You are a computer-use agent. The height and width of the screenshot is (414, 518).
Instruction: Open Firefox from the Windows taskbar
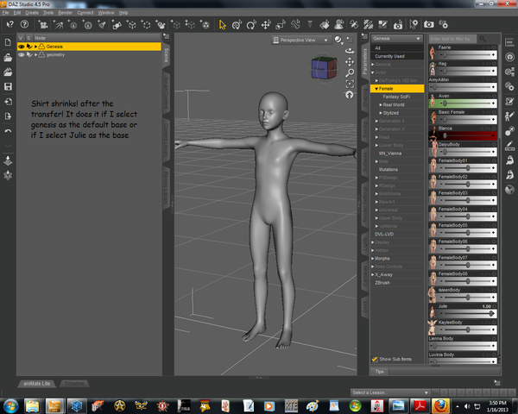coord(440,405)
